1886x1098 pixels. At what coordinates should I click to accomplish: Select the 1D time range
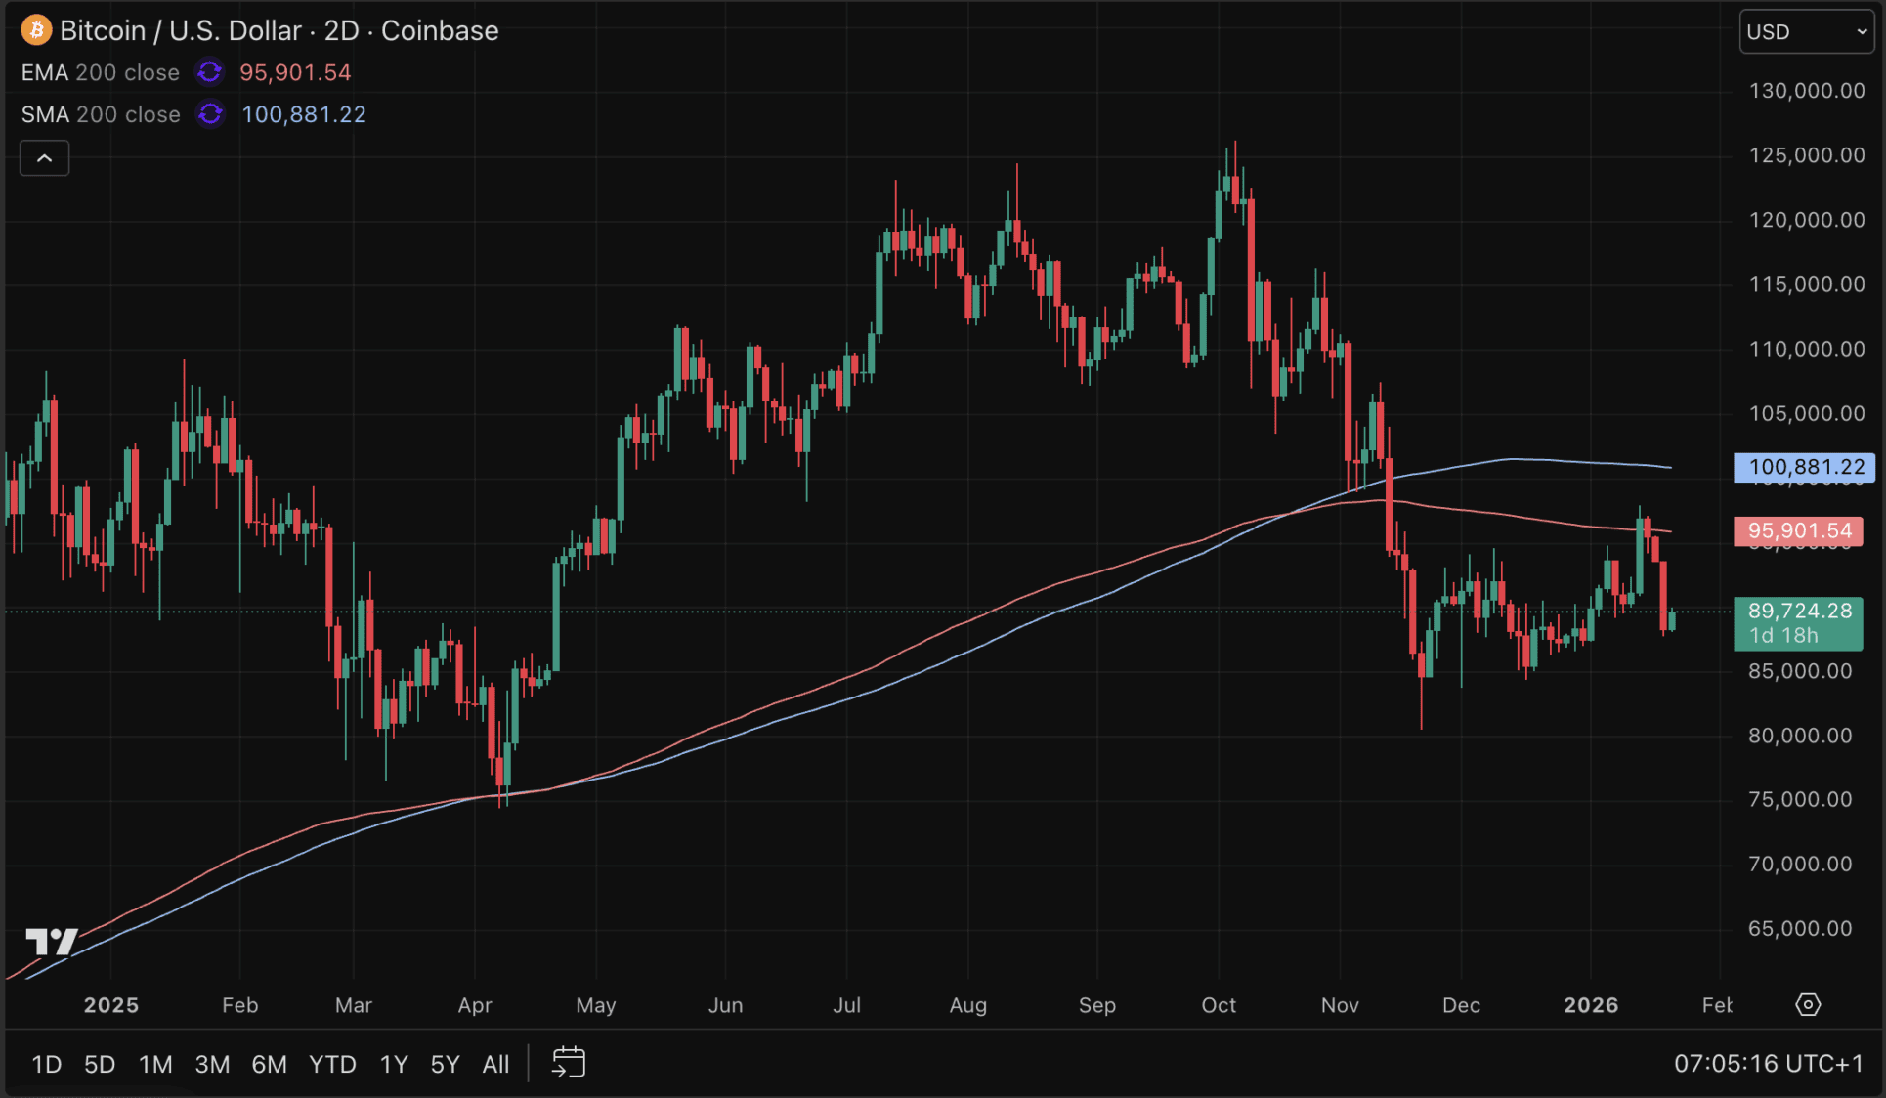coord(46,1064)
